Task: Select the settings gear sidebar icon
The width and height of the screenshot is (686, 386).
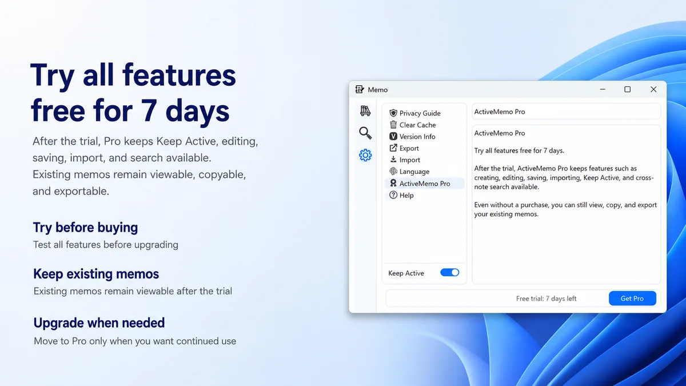Action: [x=365, y=155]
